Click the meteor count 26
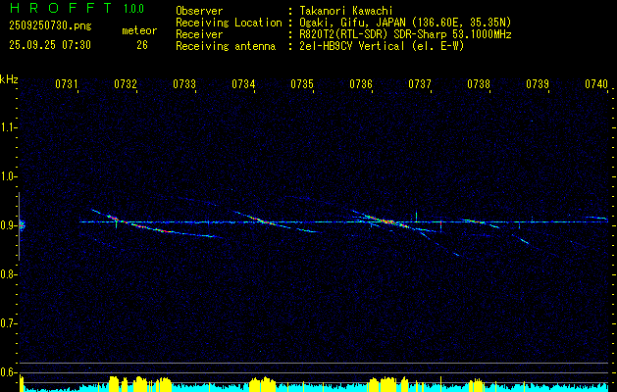The image size is (617, 392). 142,45
